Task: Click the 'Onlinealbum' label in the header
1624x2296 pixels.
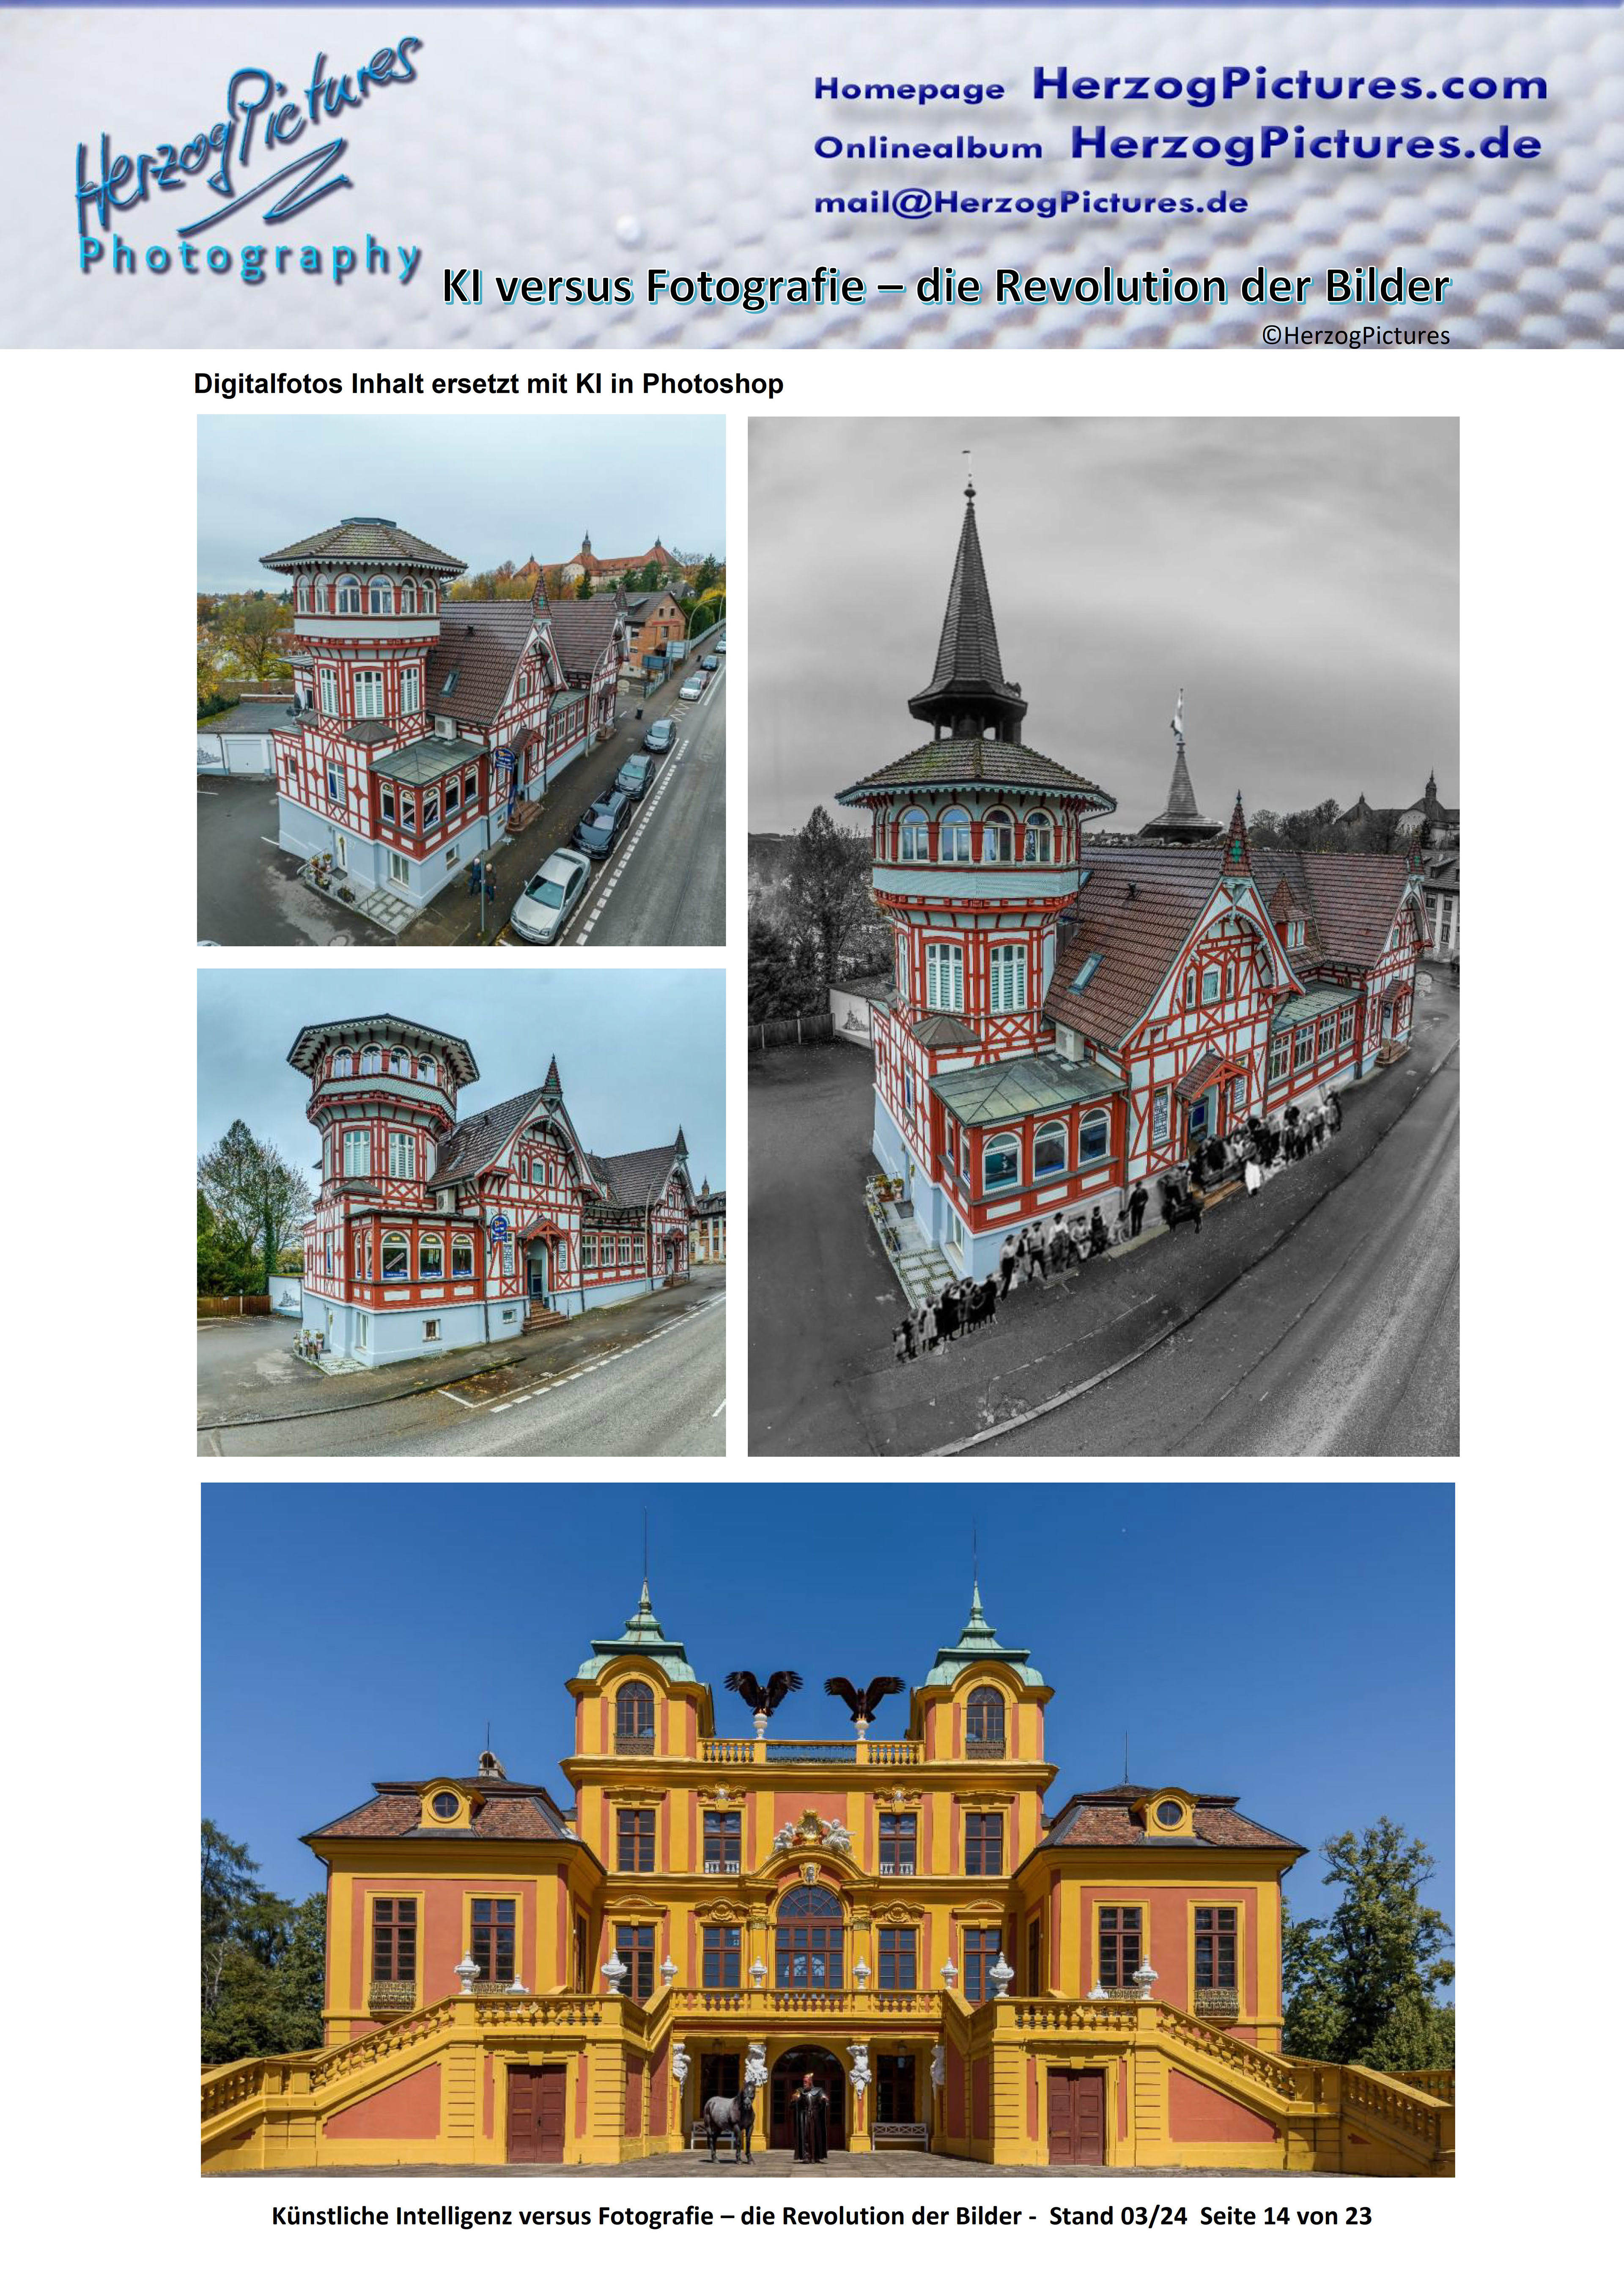Action: tap(928, 148)
